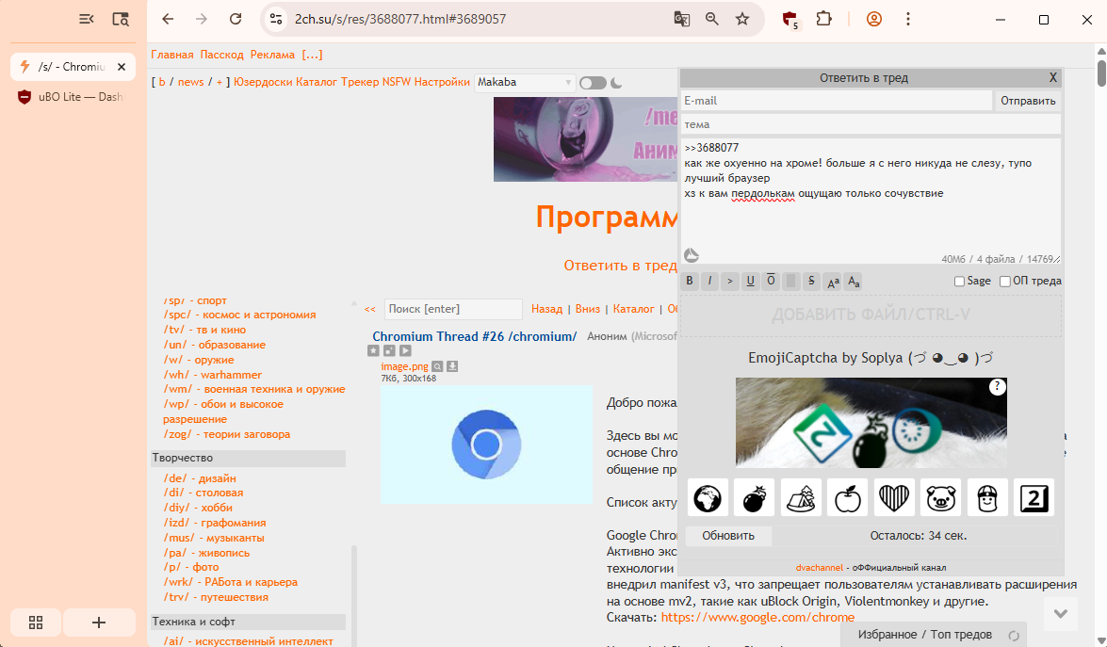Screen dimensions: 1107x647
Task: Open Chrome profile avatar
Action: (x=874, y=19)
